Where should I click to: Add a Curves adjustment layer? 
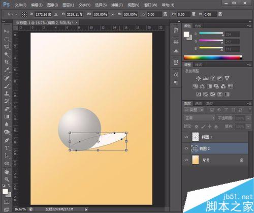(213, 78)
